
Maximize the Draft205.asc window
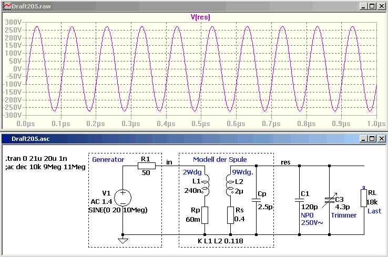pos(372,139)
